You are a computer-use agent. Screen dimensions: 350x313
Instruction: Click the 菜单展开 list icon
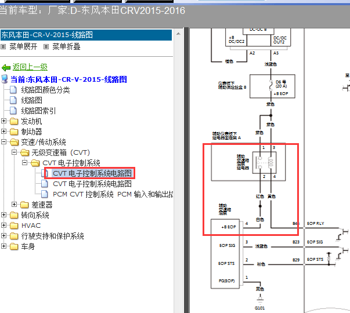[x=3, y=47]
